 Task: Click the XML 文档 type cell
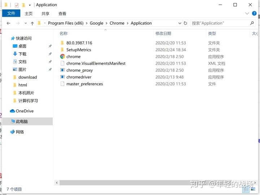pos(217,63)
